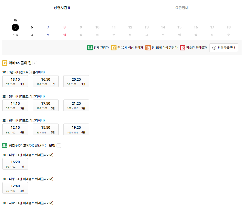The height and width of the screenshot is (205, 246).
Task: Select Sunday the 8th on the date strip
Action: point(64,27)
